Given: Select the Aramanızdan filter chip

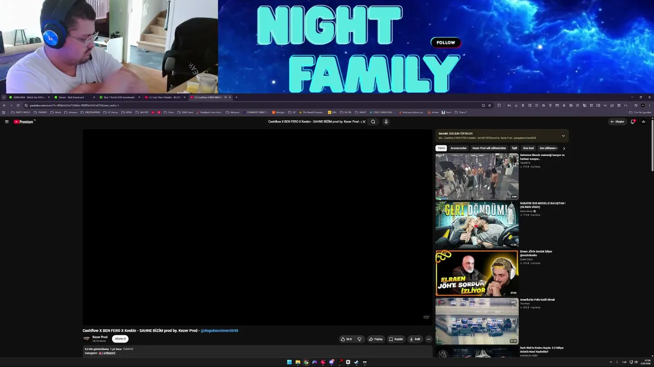Looking at the screenshot, I should [x=458, y=148].
